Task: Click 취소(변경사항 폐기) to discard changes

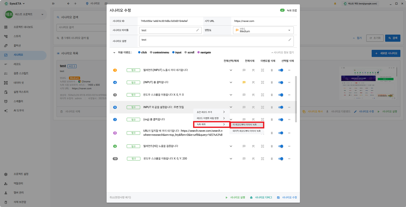Action: 120,197
